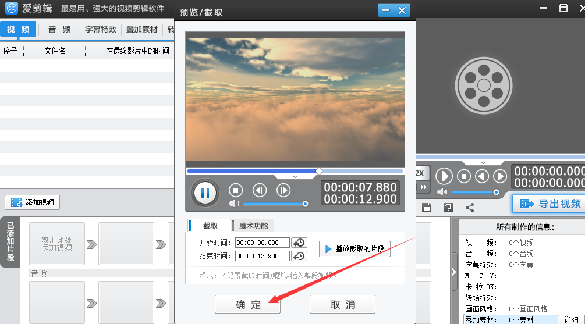Click the share icon

(x=470, y=208)
